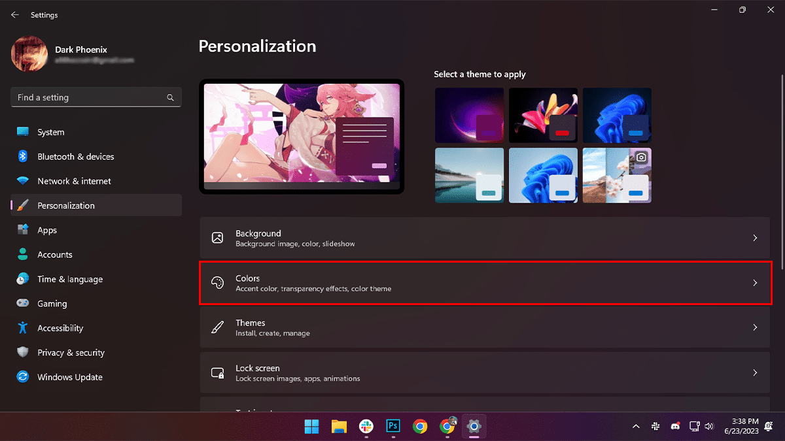Open Privacy & security settings
The image size is (785, 441).
(x=71, y=353)
